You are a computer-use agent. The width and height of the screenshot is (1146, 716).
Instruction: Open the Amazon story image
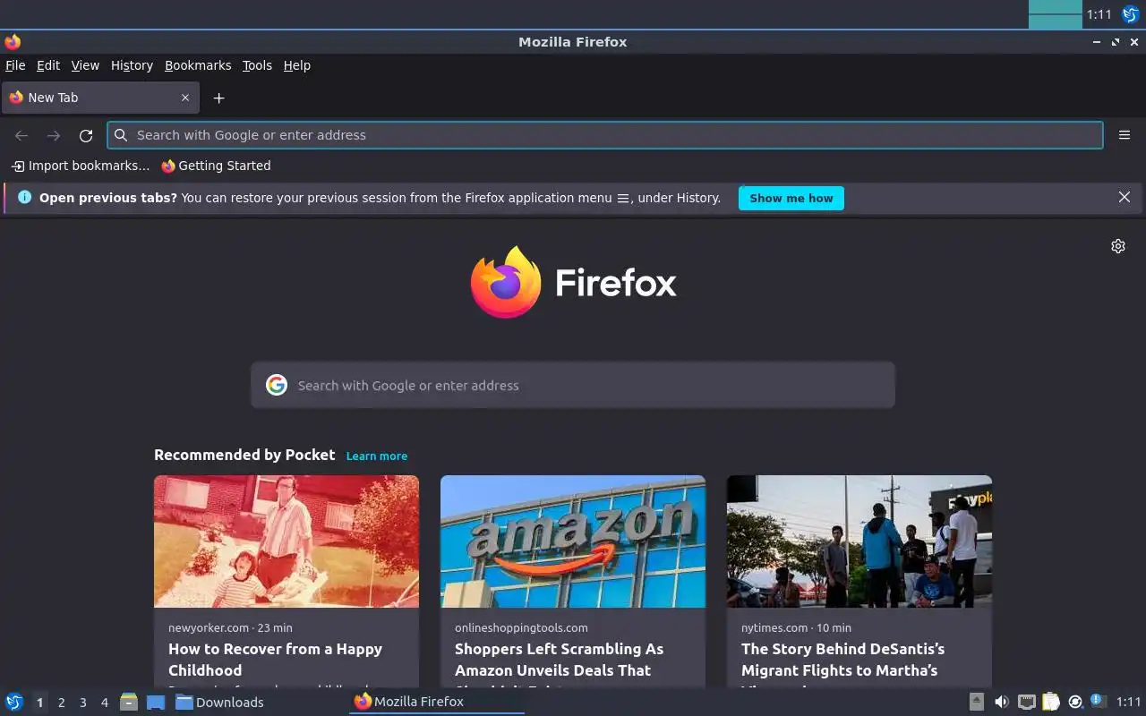pyautogui.click(x=573, y=541)
